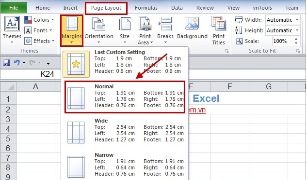
Task: Select column F header
Action: point(229,86)
